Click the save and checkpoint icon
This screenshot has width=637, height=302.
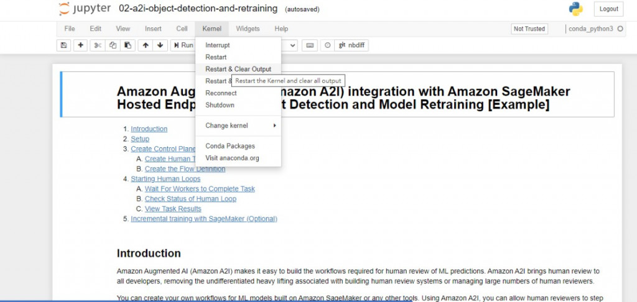click(64, 45)
